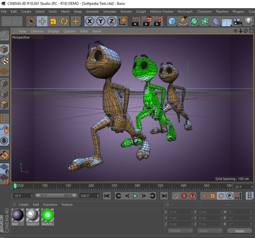Open the MoGraph menu
Screen dimensions: 255x238
point(185,12)
